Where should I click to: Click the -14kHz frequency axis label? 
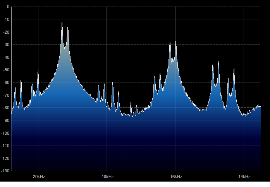coord(244,177)
